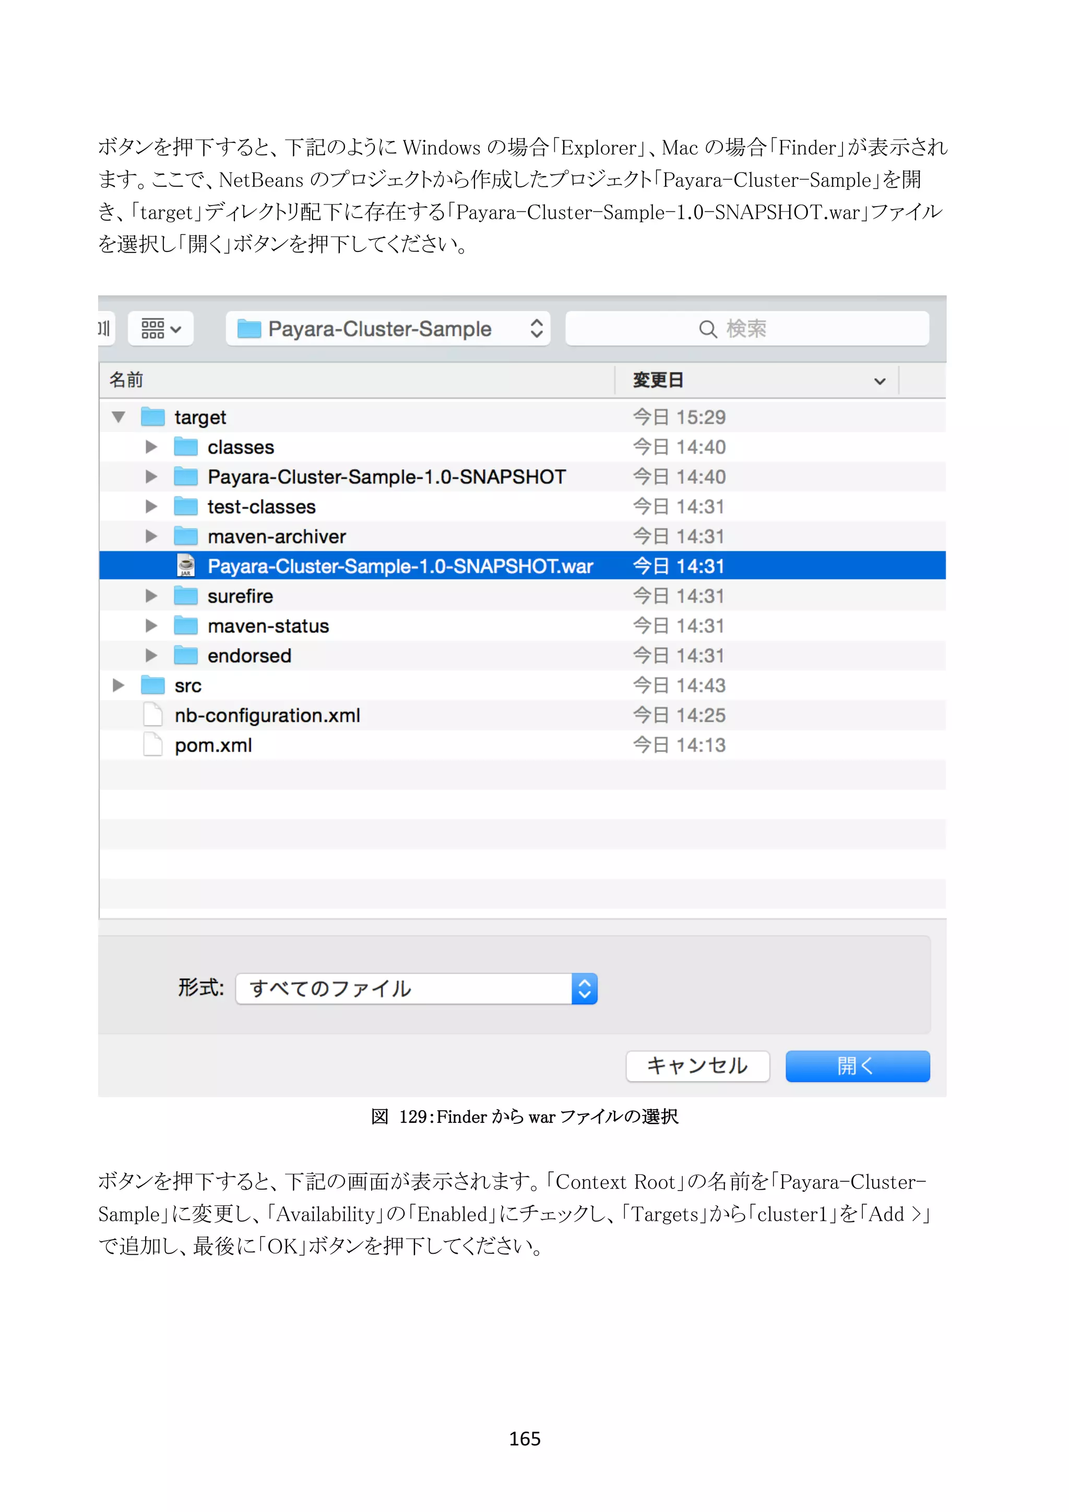Image resolution: width=1069 pixels, height=1512 pixels.
Task: Sort by the 変更日 column header
Action: tap(757, 380)
